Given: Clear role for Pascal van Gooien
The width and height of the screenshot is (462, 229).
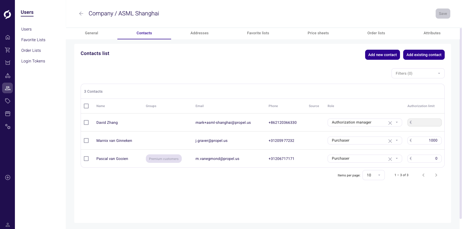Looking at the screenshot, I should pyautogui.click(x=390, y=159).
